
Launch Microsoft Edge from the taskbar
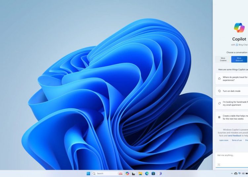[x=147, y=173]
